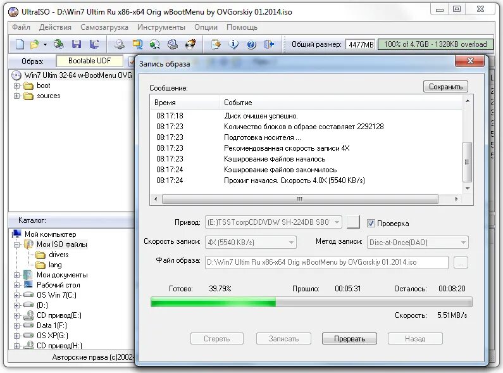Click the Exit door toolbar icon
503x373 pixels.
pos(269,44)
